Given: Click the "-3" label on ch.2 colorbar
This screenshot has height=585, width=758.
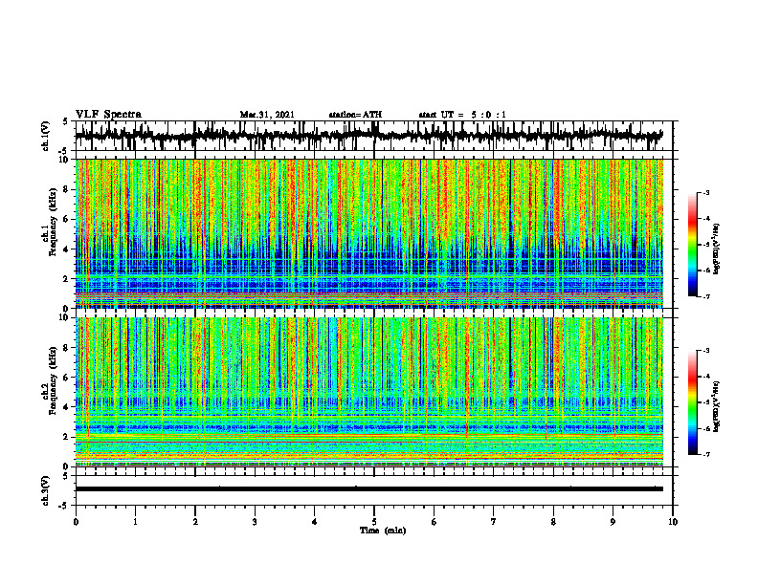Looking at the screenshot, I should (706, 351).
